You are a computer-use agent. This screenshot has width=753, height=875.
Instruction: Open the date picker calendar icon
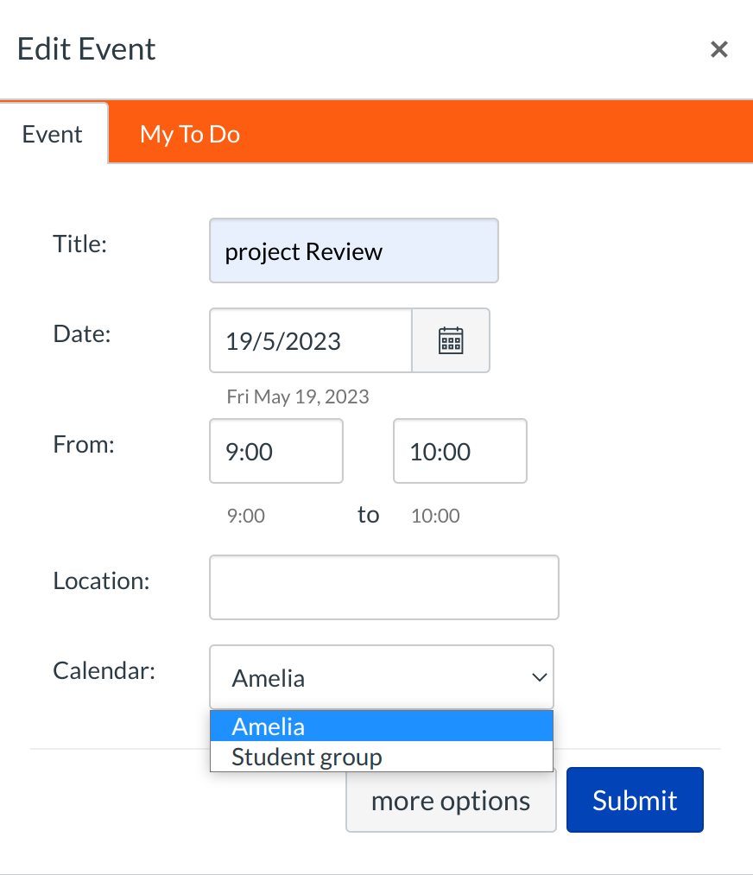pos(451,340)
